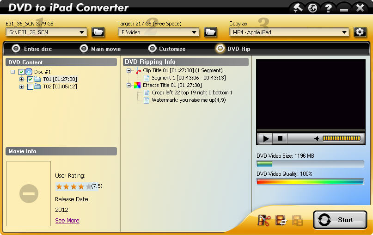Uncheck the Disc #1 checkbox
The width and height of the screenshot is (373, 235).
pyautogui.click(x=21, y=72)
